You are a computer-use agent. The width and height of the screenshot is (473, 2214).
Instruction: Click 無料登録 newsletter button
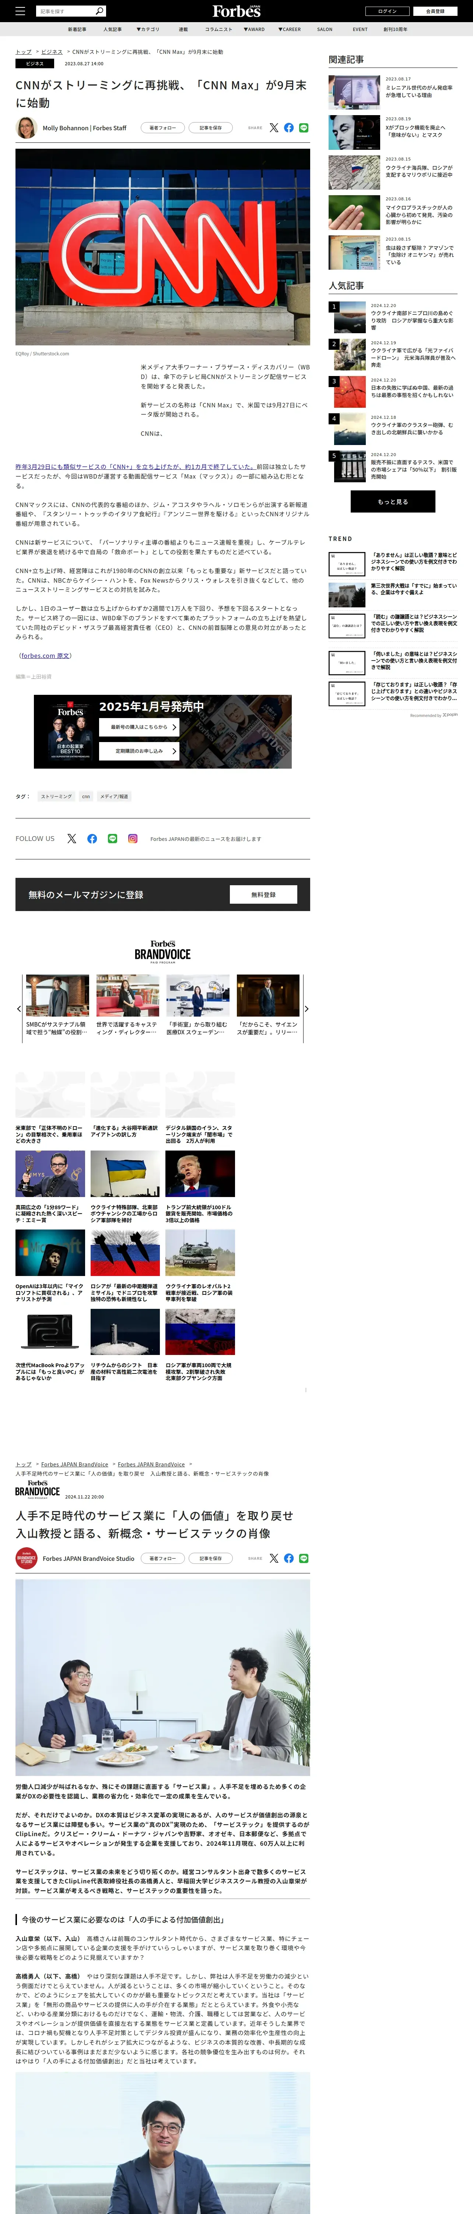(x=263, y=895)
